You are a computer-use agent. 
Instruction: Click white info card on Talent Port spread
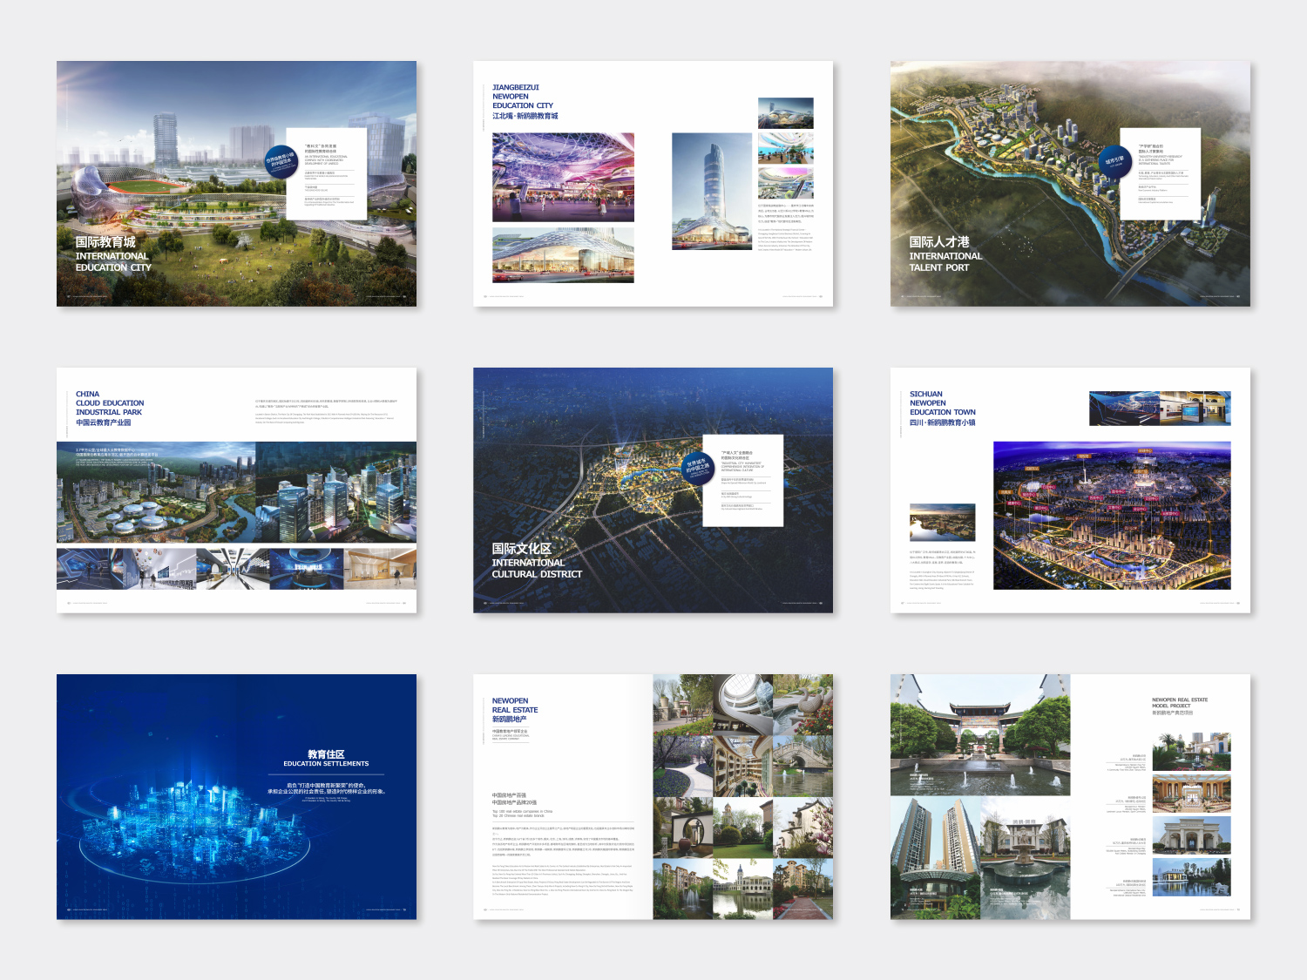coord(1161,174)
